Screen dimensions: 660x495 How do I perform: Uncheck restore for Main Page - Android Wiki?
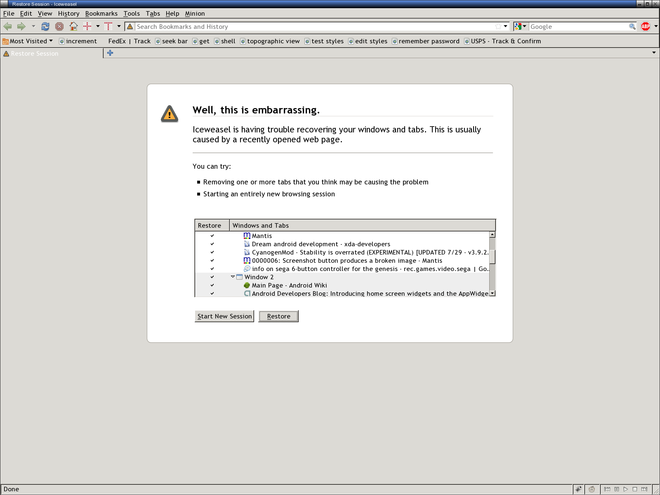[212, 285]
